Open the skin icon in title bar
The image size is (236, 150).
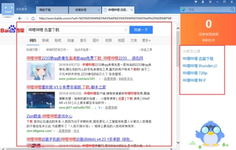click(x=196, y=2)
